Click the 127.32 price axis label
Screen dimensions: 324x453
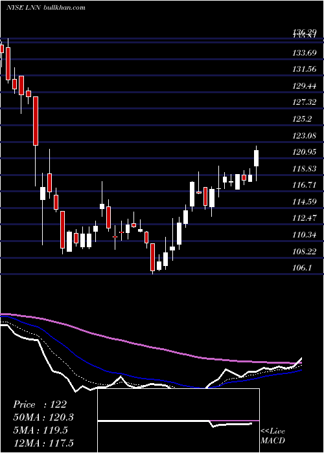click(x=305, y=102)
